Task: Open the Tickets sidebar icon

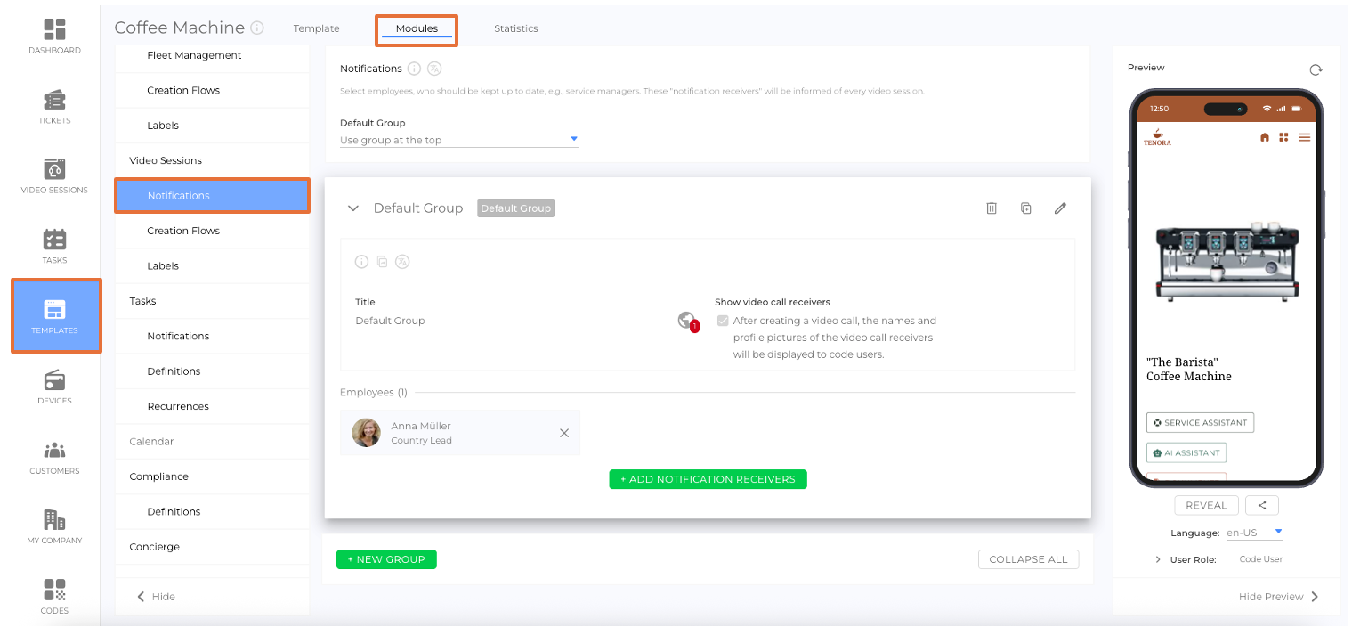Action: point(54,106)
